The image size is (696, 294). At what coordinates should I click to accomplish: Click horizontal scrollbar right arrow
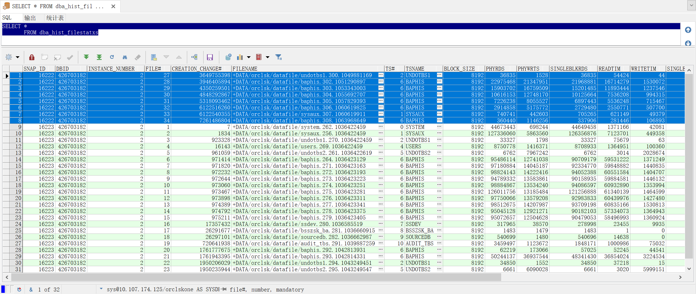point(681,277)
